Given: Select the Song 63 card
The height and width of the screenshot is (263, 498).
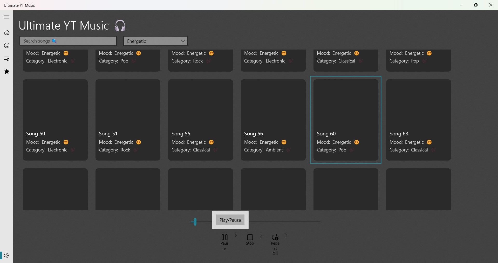Looking at the screenshot, I should click(419, 120).
